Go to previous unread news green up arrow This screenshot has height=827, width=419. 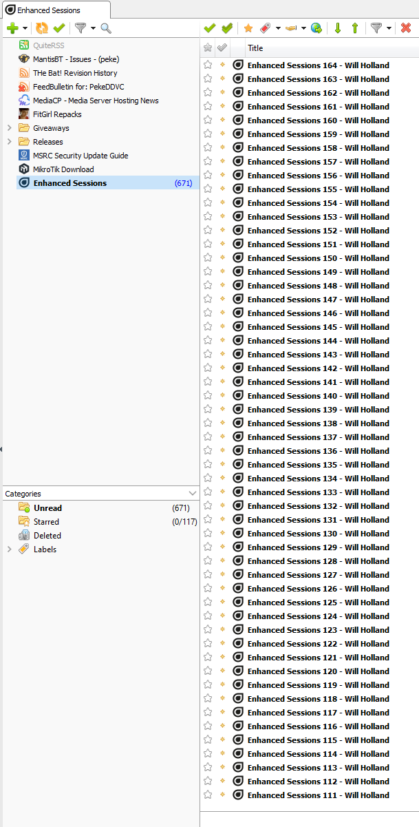[355, 28]
